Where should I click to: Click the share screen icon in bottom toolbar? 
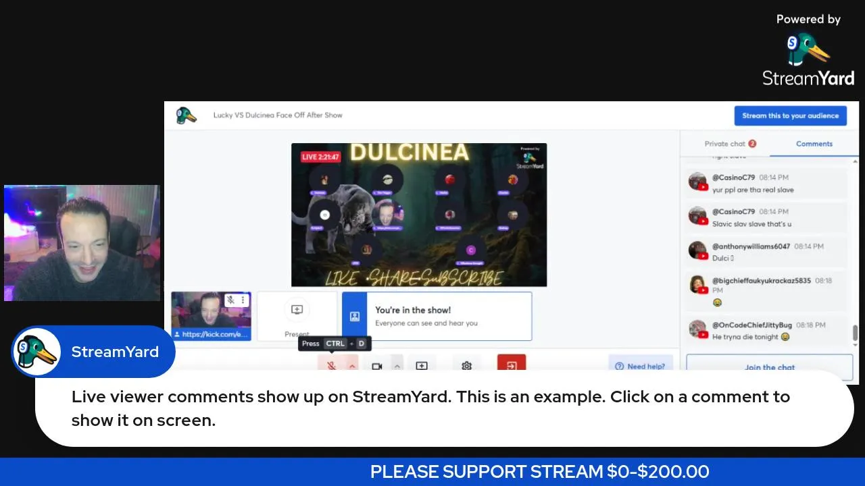(x=422, y=366)
